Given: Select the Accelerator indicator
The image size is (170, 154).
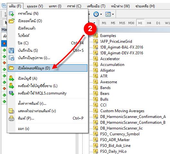Looking at the screenshot, I should point(110,59).
